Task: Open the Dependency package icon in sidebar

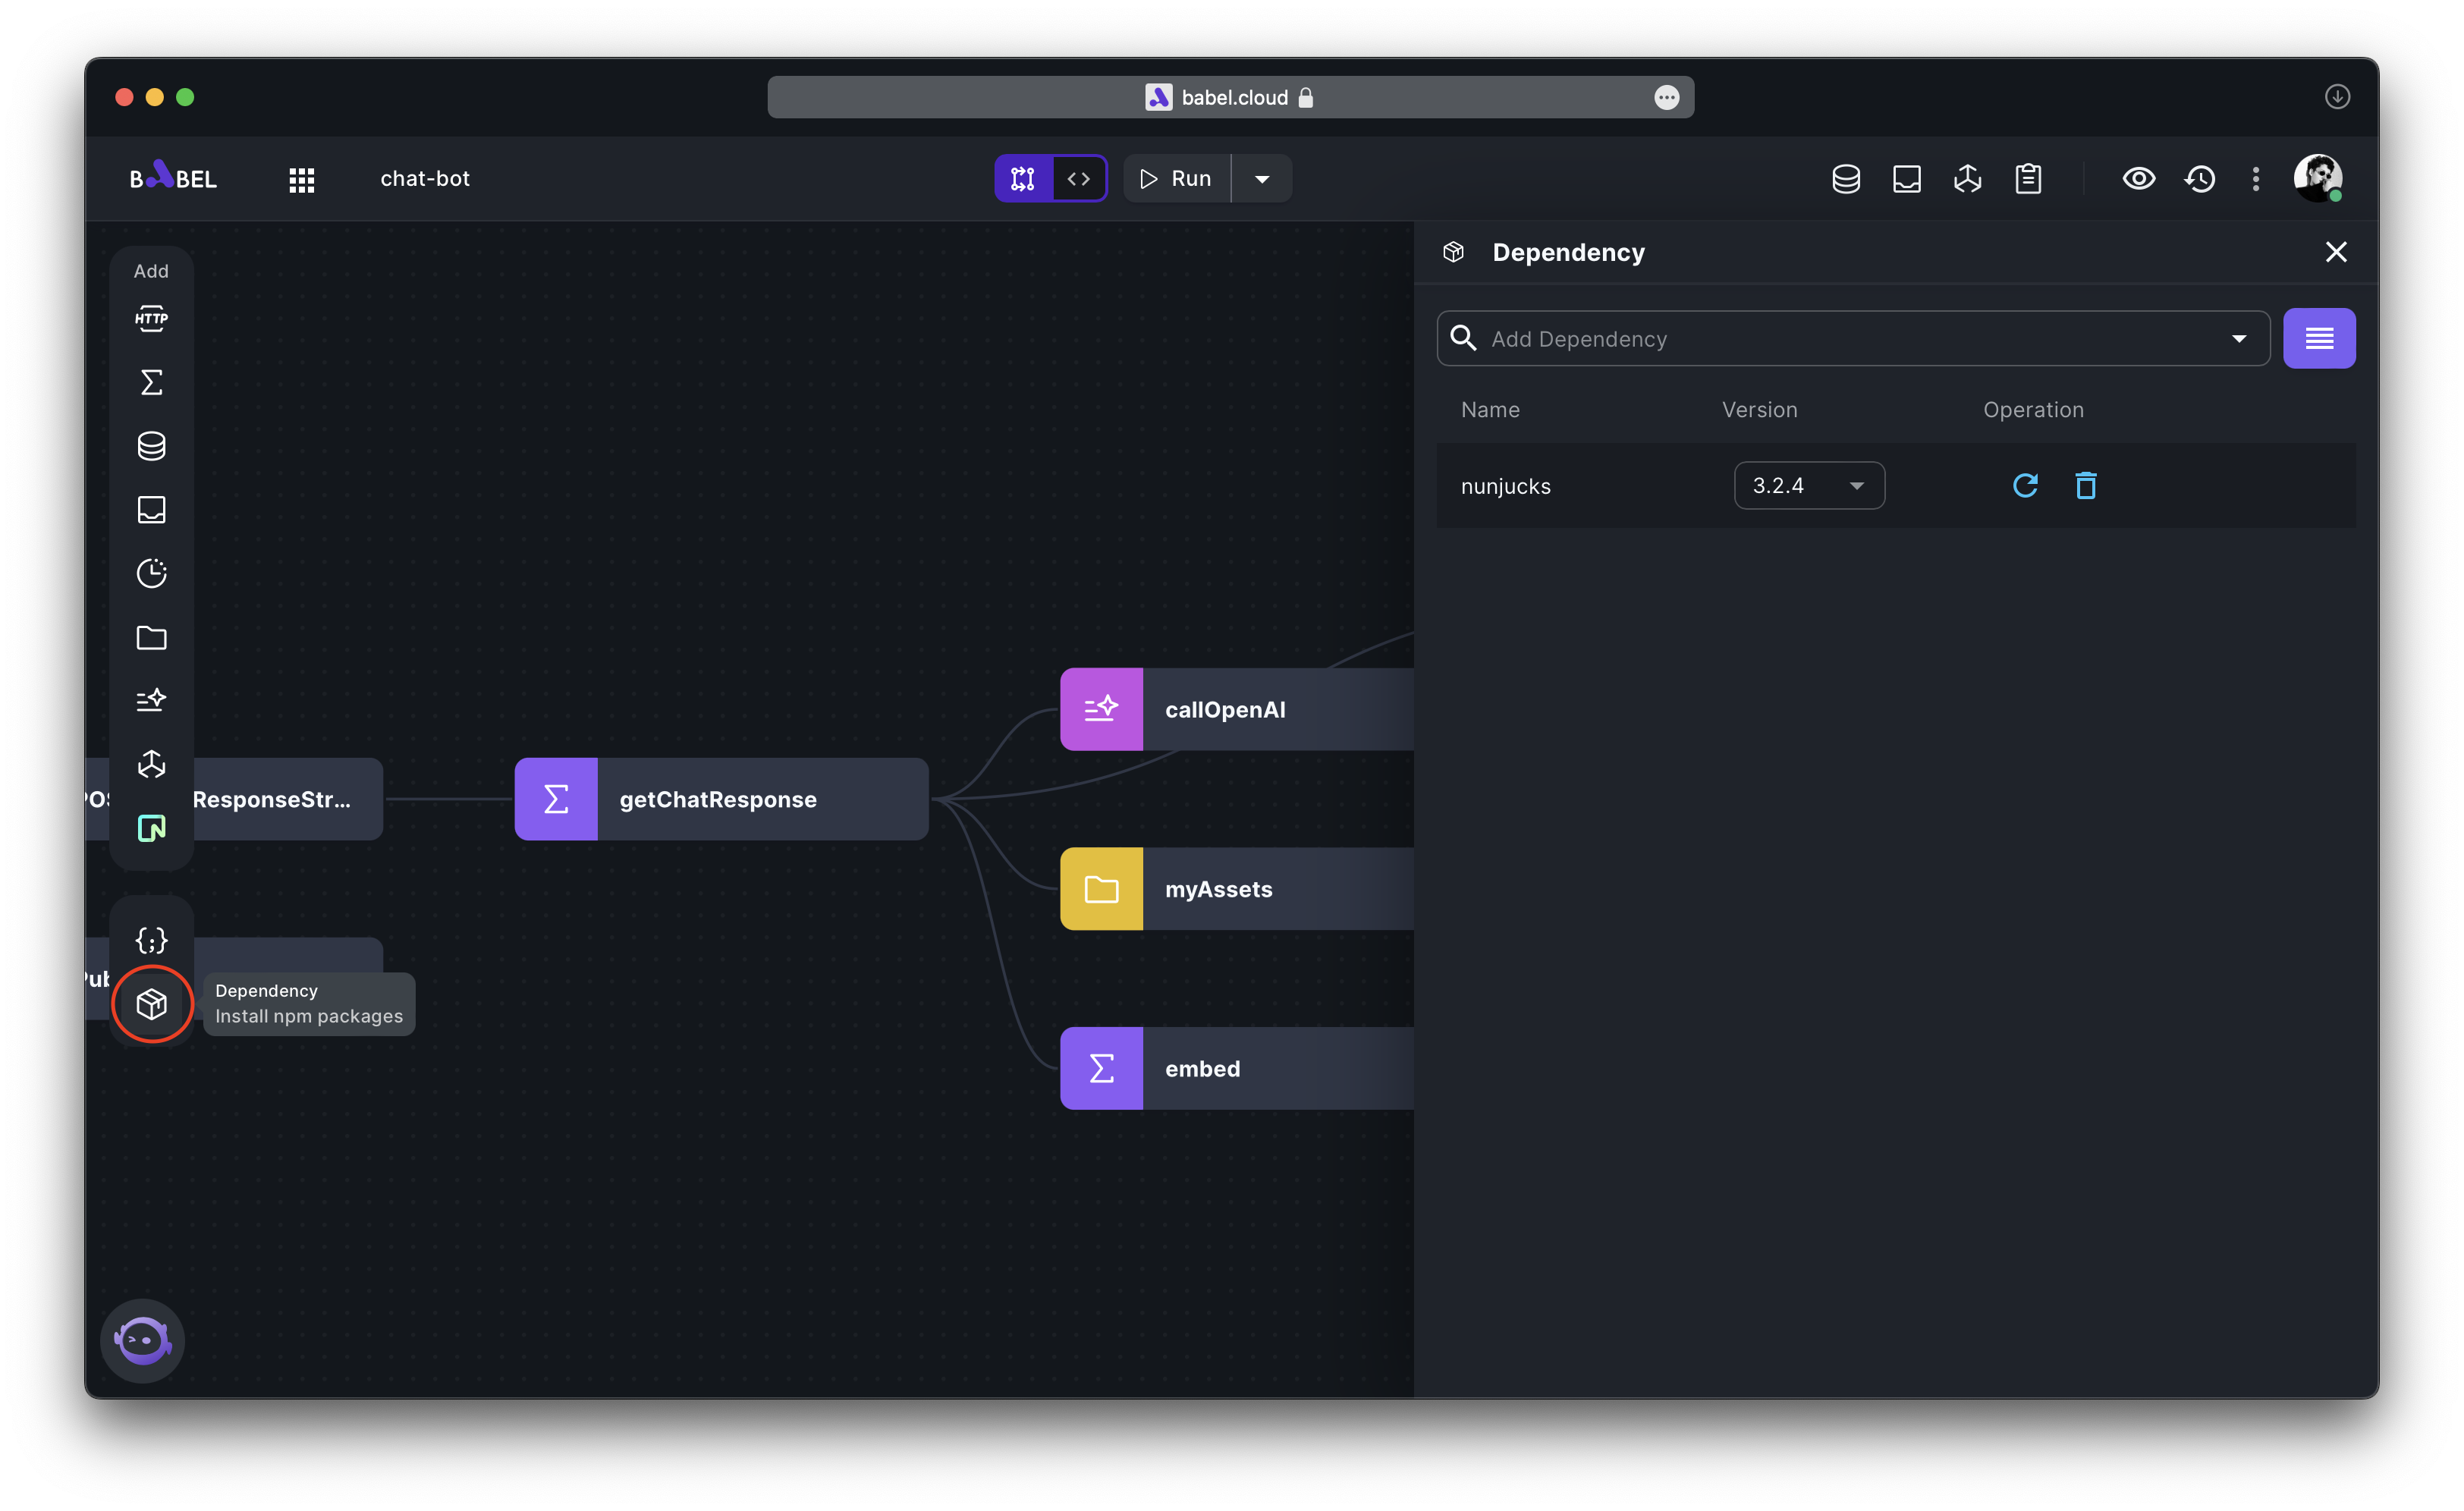Action: [151, 1003]
